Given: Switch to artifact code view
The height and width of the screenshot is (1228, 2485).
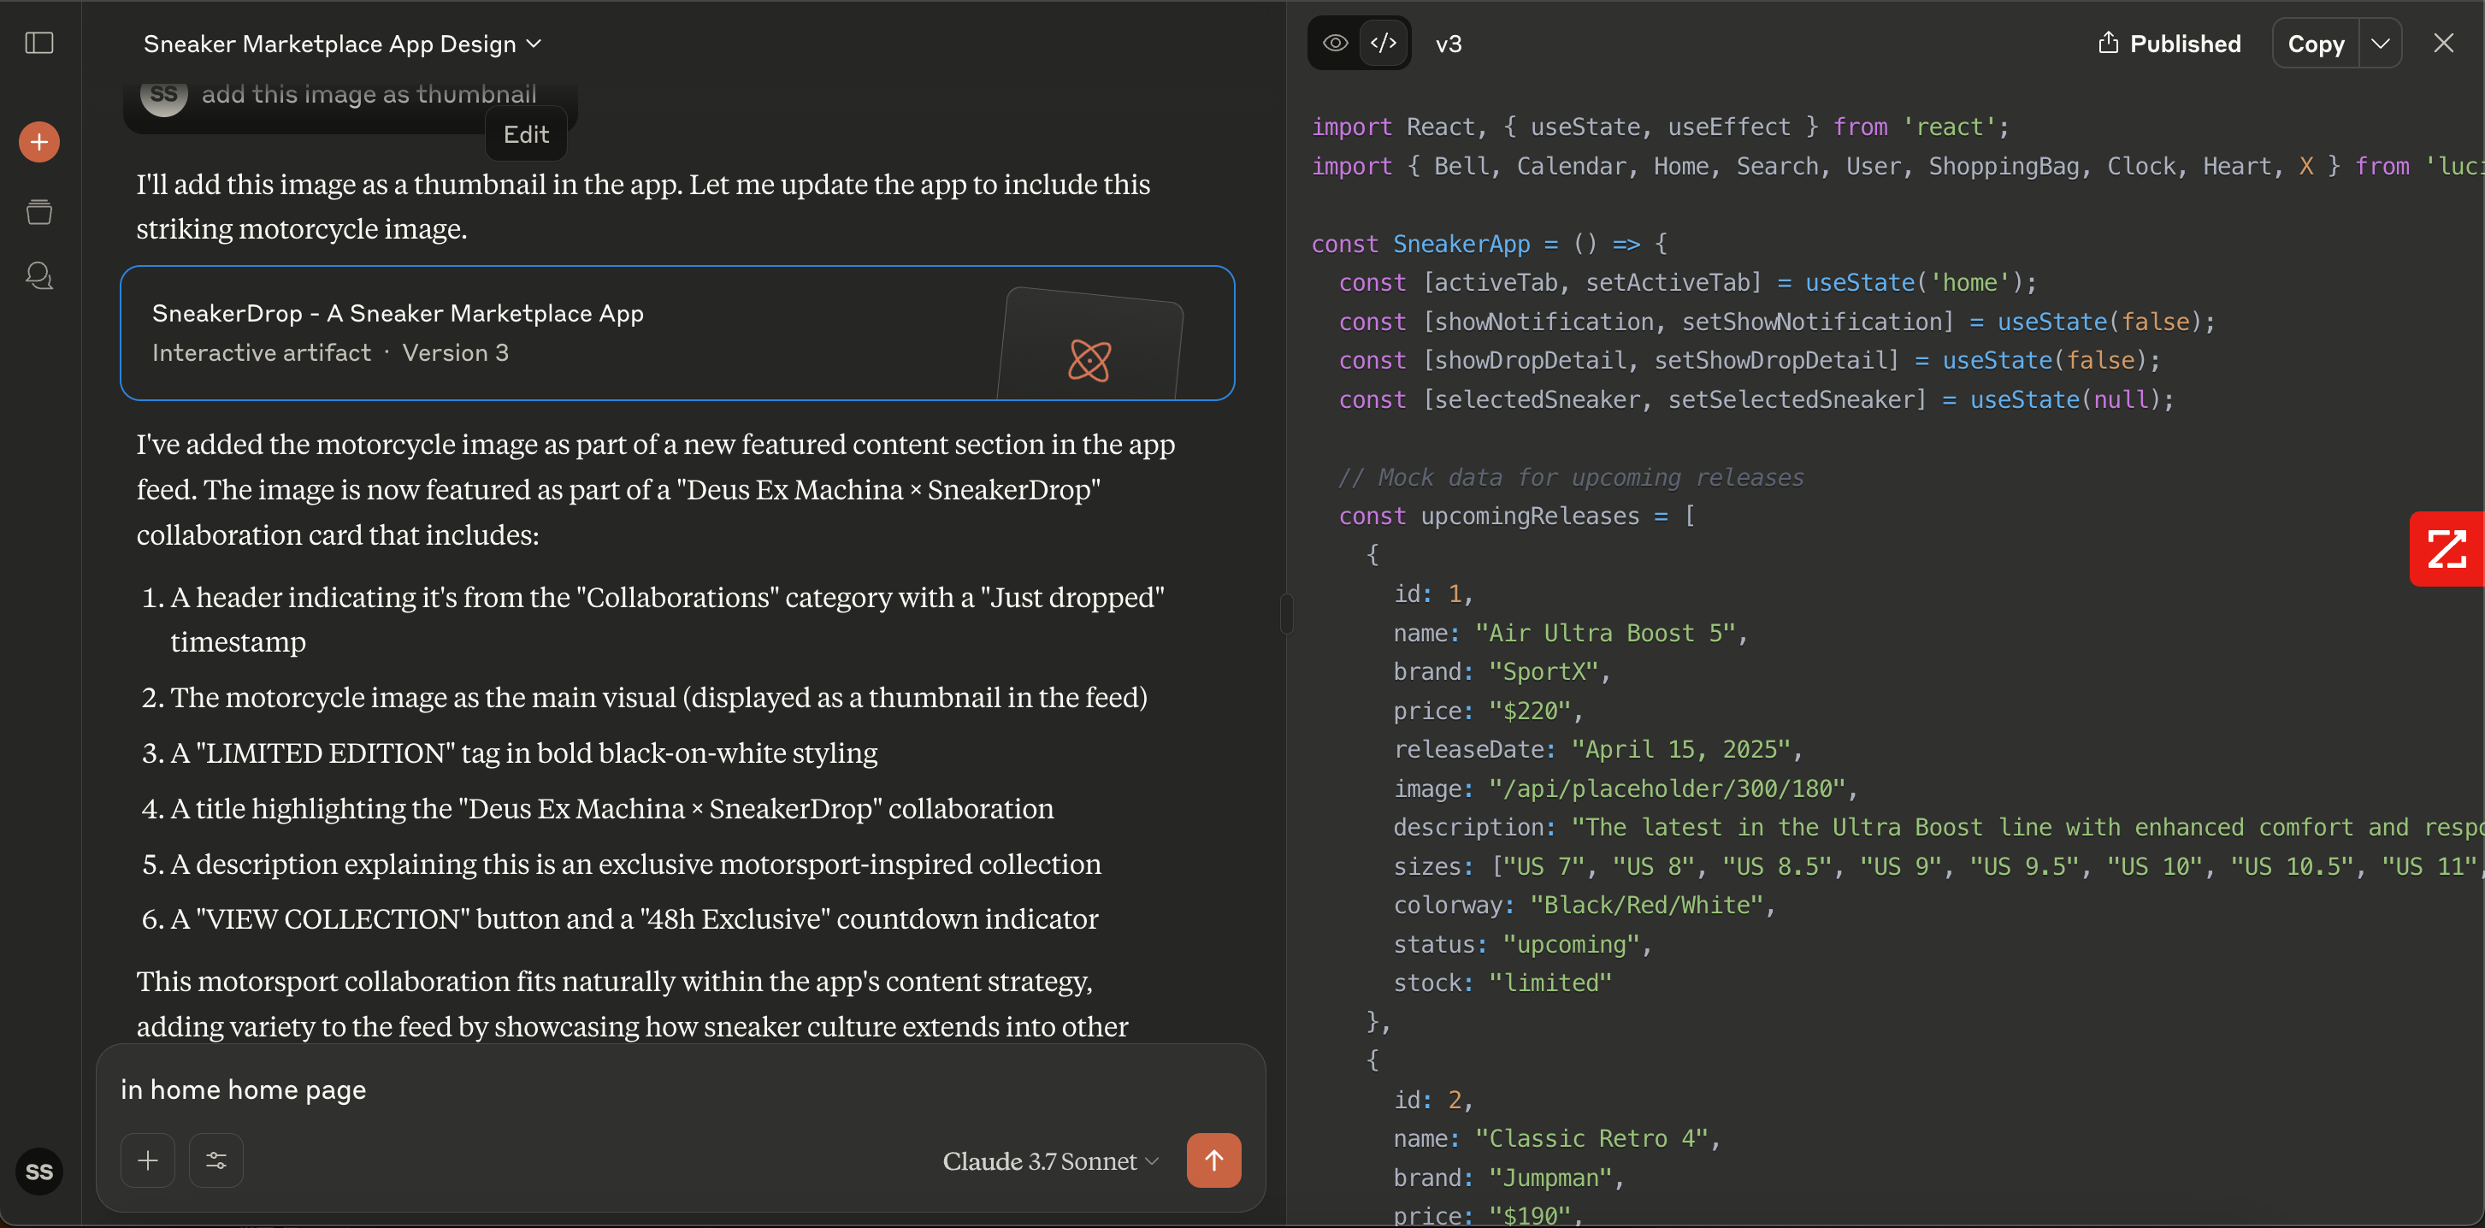Looking at the screenshot, I should click(x=1384, y=44).
